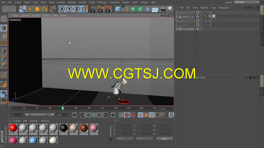Expand the nScientist01 object tree node
The width and height of the screenshot is (264, 148).
point(177,29)
